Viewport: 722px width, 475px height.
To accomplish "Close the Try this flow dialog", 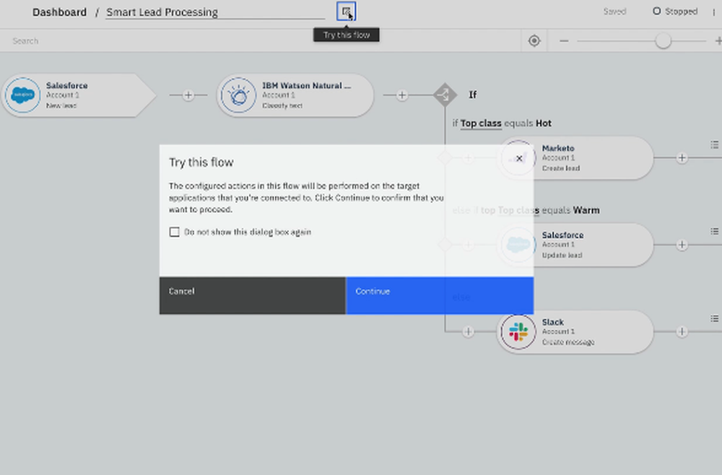I will click(519, 158).
